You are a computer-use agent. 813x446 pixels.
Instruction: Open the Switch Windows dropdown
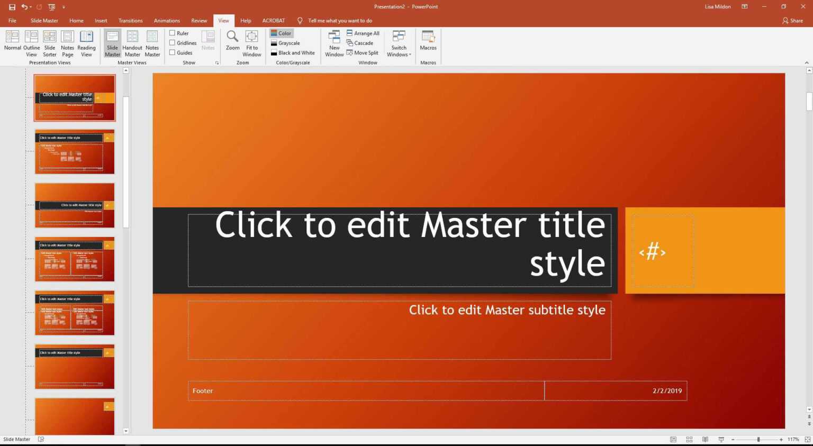click(399, 43)
